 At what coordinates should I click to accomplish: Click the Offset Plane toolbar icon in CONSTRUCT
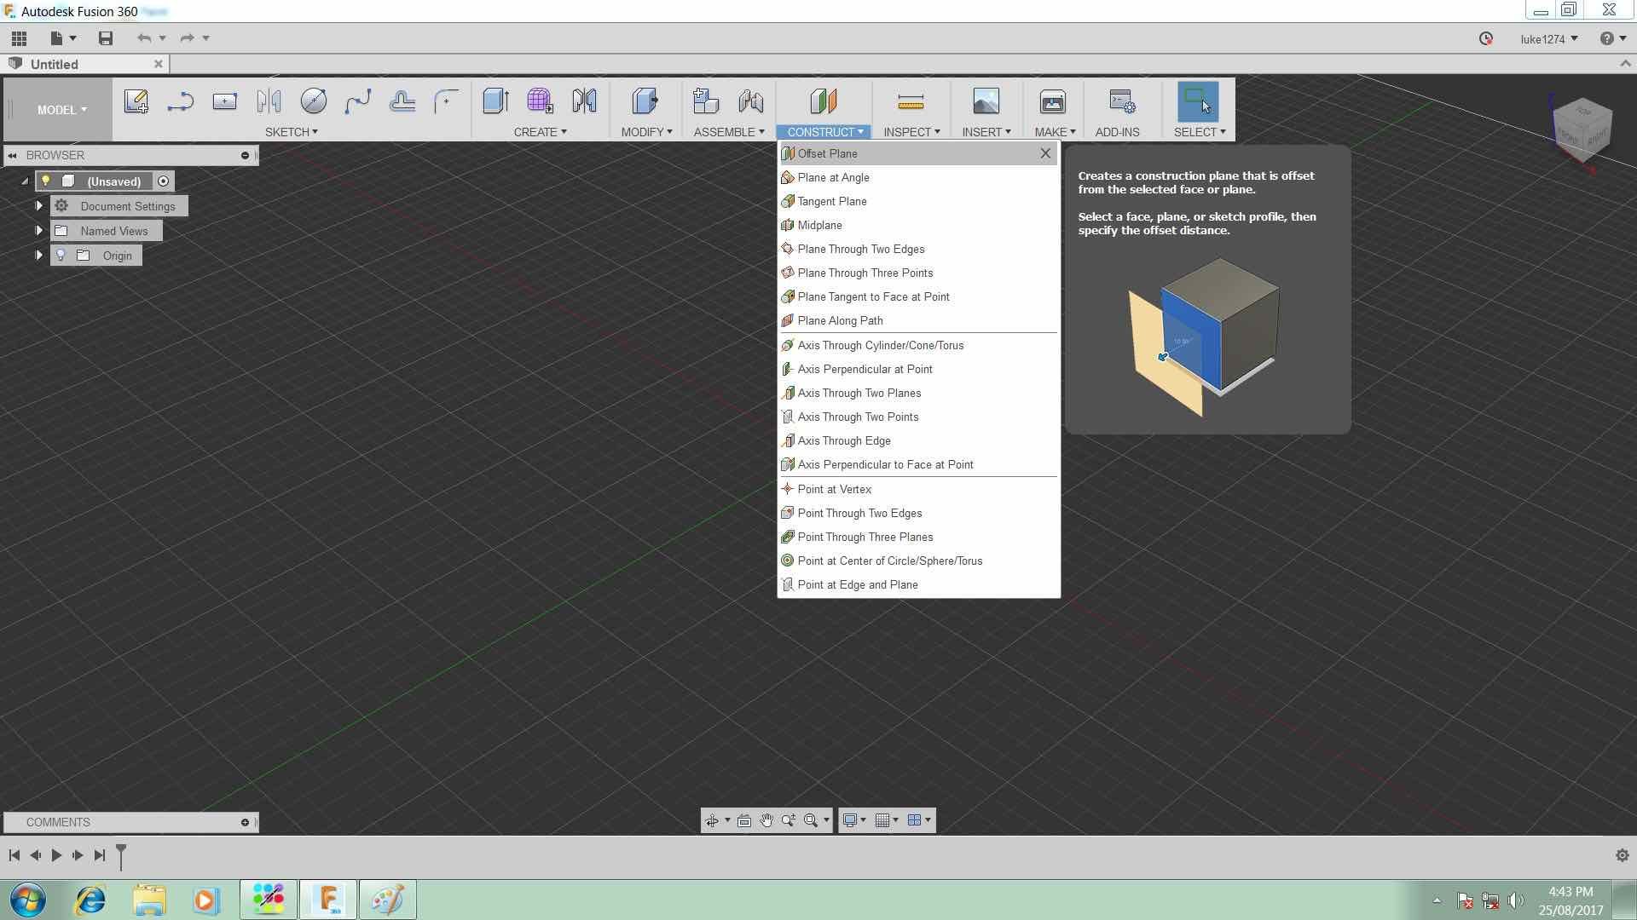pyautogui.click(x=824, y=101)
